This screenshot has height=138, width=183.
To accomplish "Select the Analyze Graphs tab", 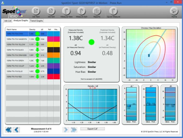I will coord(21,20).
